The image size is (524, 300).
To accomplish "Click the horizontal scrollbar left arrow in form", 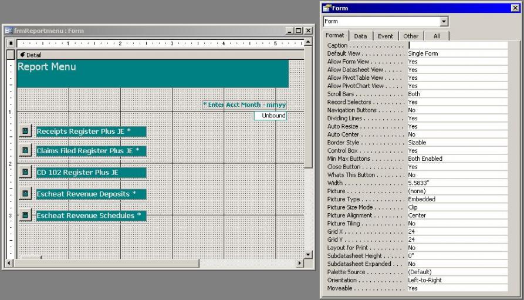I will [x=9, y=263].
